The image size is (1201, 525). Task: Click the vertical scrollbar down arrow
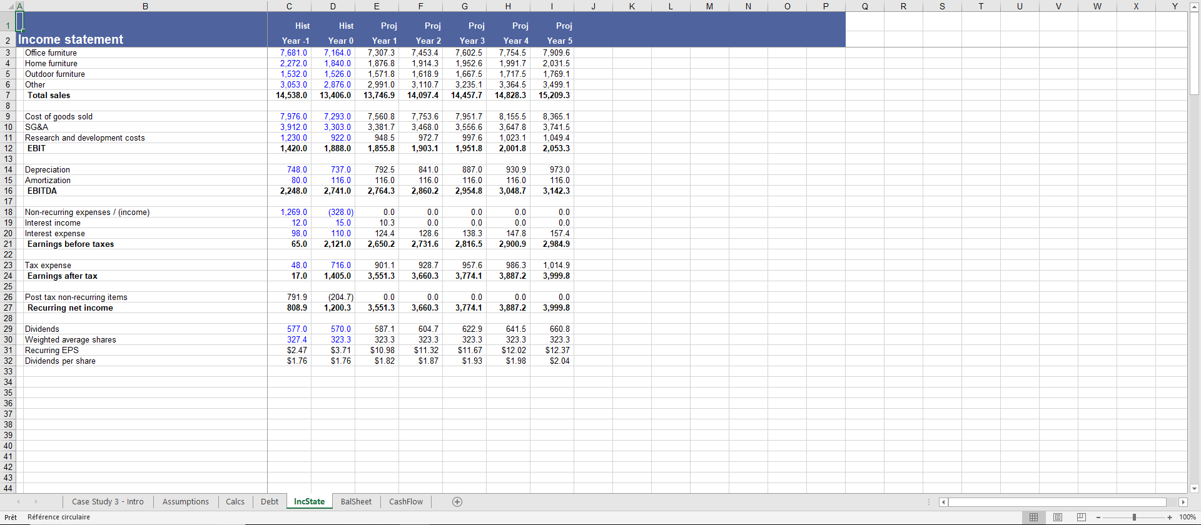click(1194, 488)
